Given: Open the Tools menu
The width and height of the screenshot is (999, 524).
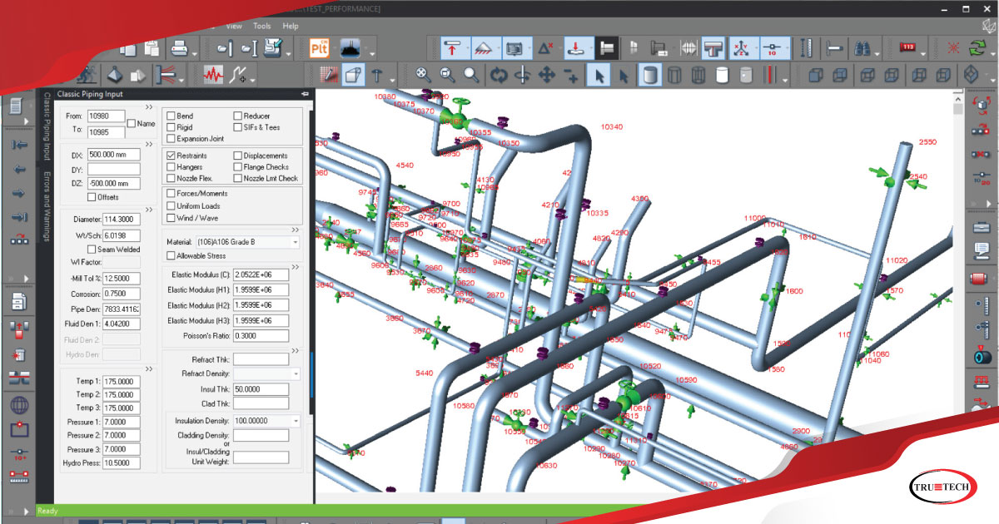Looking at the screenshot, I should pos(261,26).
